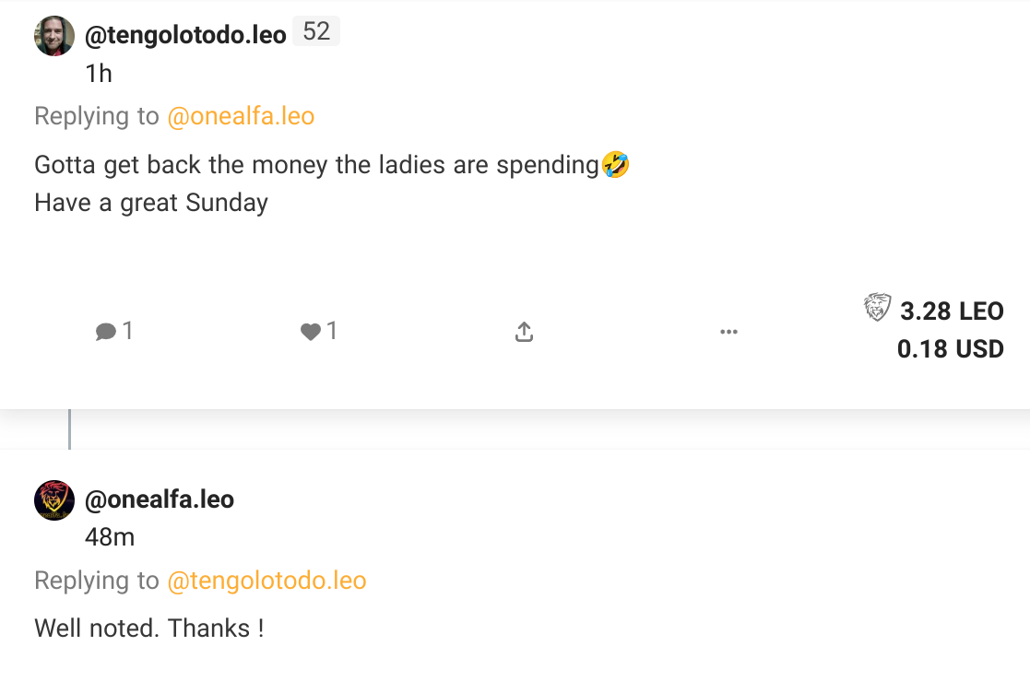Click the orange @onealfa.leo reply-to link

(x=241, y=116)
